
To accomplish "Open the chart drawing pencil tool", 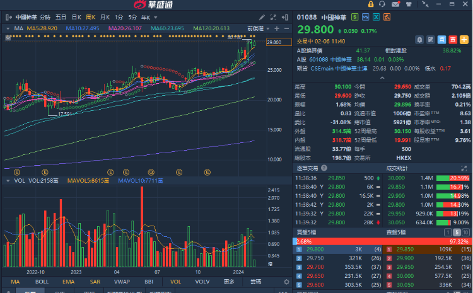I will (x=262, y=18).
